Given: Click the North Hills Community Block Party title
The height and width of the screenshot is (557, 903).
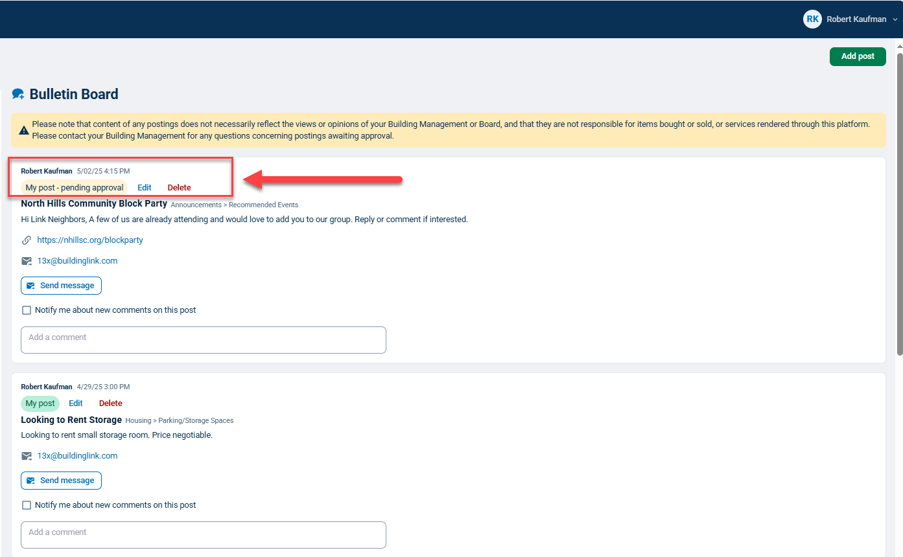Looking at the screenshot, I should (x=94, y=203).
